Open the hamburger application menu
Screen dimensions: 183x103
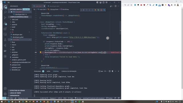tap(9, 2)
